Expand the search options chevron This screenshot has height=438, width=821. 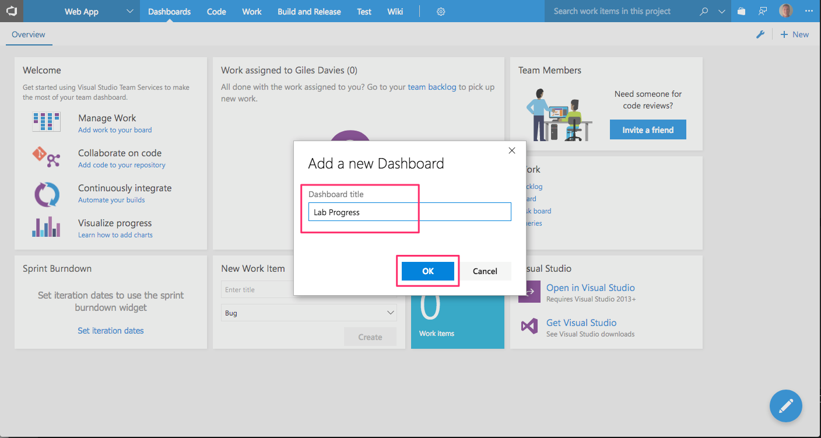point(722,11)
